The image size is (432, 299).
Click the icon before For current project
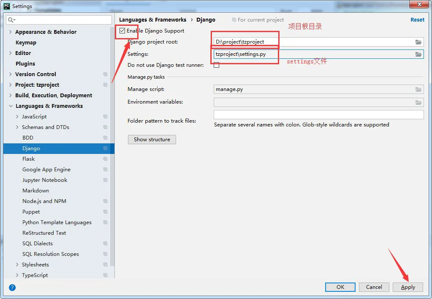point(234,20)
